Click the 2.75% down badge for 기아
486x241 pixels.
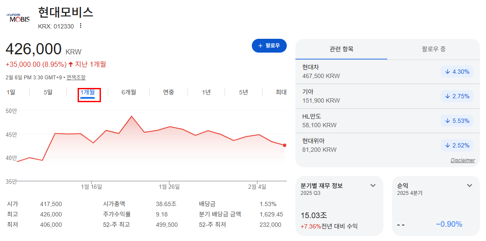click(457, 96)
